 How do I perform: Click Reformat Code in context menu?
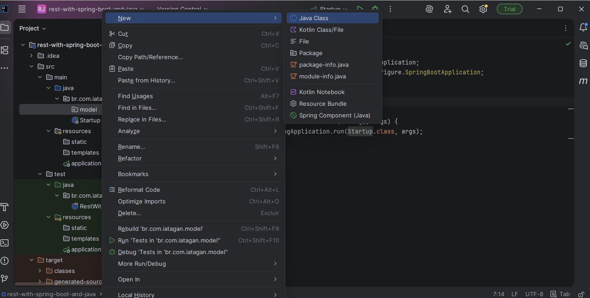coord(139,190)
